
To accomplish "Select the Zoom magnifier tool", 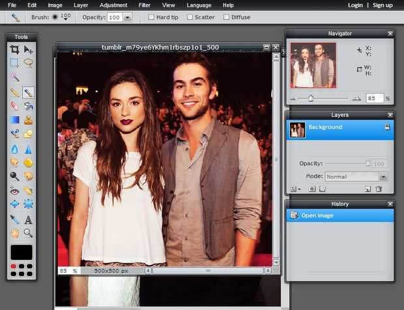I will coord(28,233).
